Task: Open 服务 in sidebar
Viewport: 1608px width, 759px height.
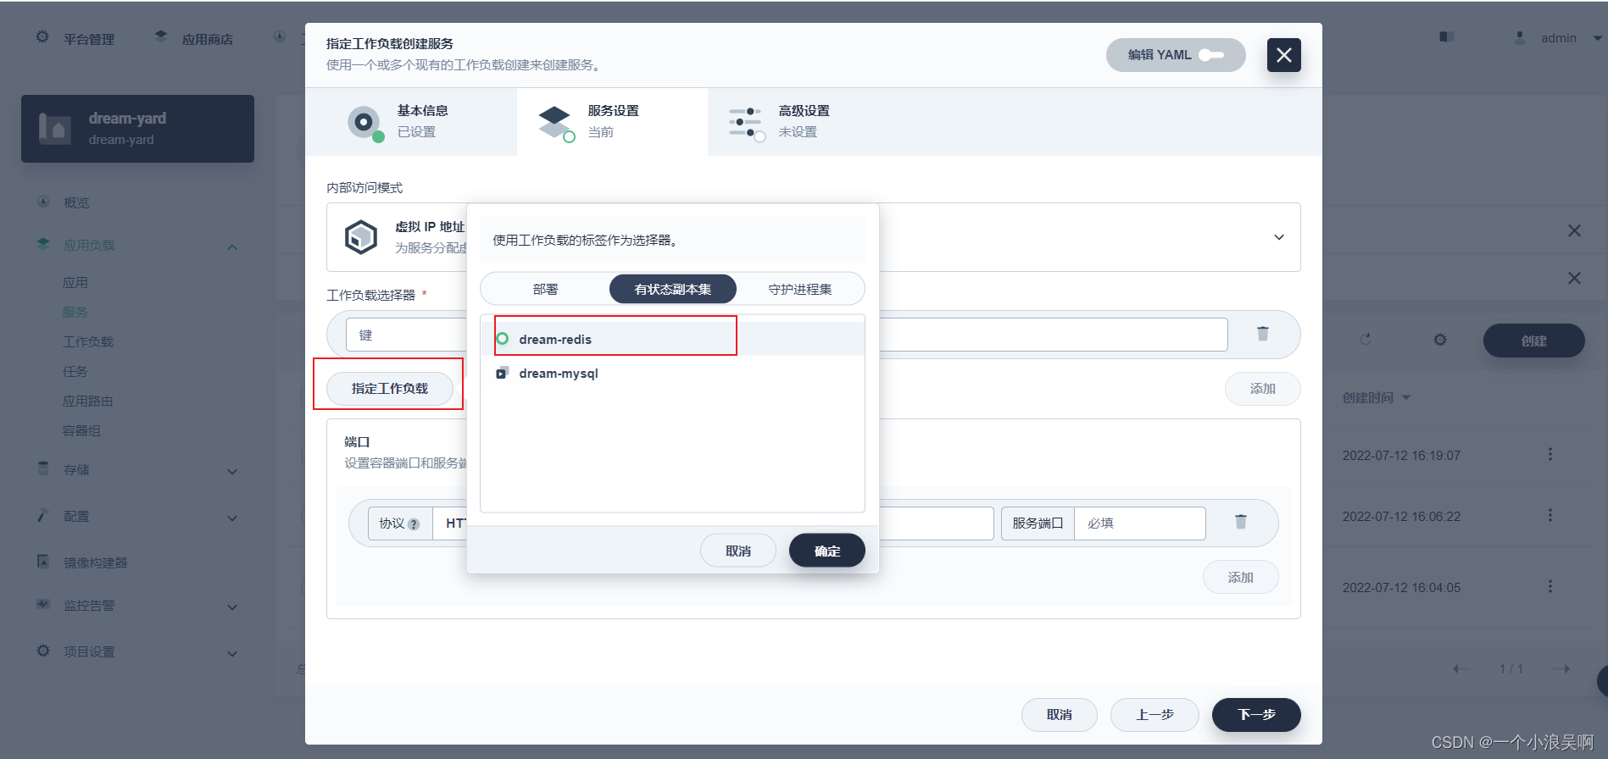Action: (x=75, y=313)
